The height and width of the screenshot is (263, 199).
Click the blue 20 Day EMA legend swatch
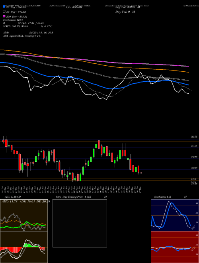coord(4,7)
